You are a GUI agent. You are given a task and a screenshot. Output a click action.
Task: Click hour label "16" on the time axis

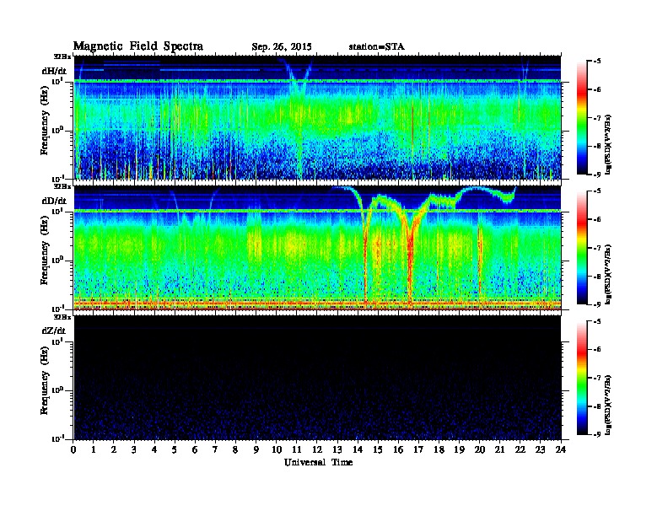(398, 450)
